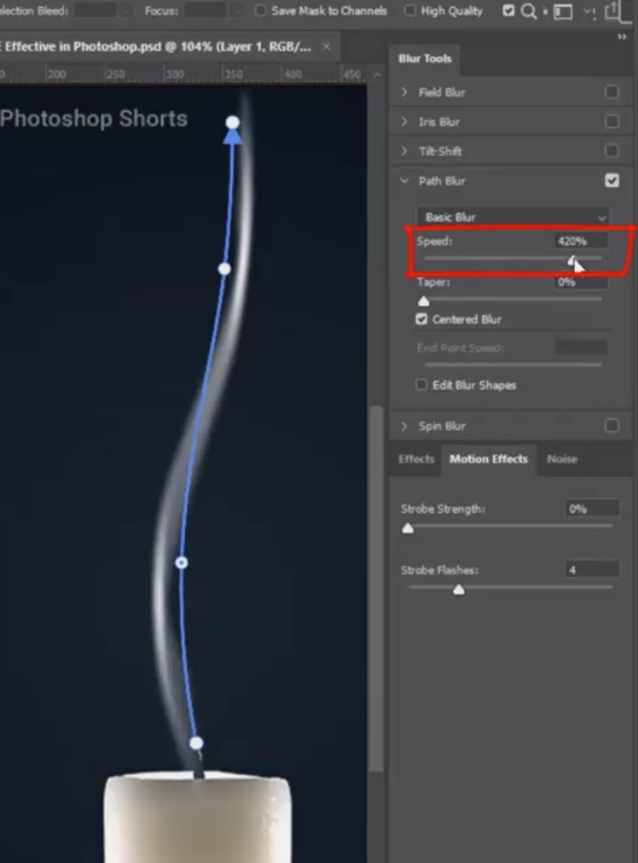Click the Speed value field showing 420%
This screenshot has height=863, width=638.
[581, 241]
